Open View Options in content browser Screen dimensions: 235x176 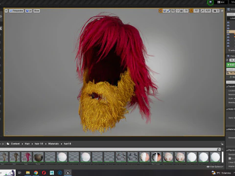click(x=215, y=167)
